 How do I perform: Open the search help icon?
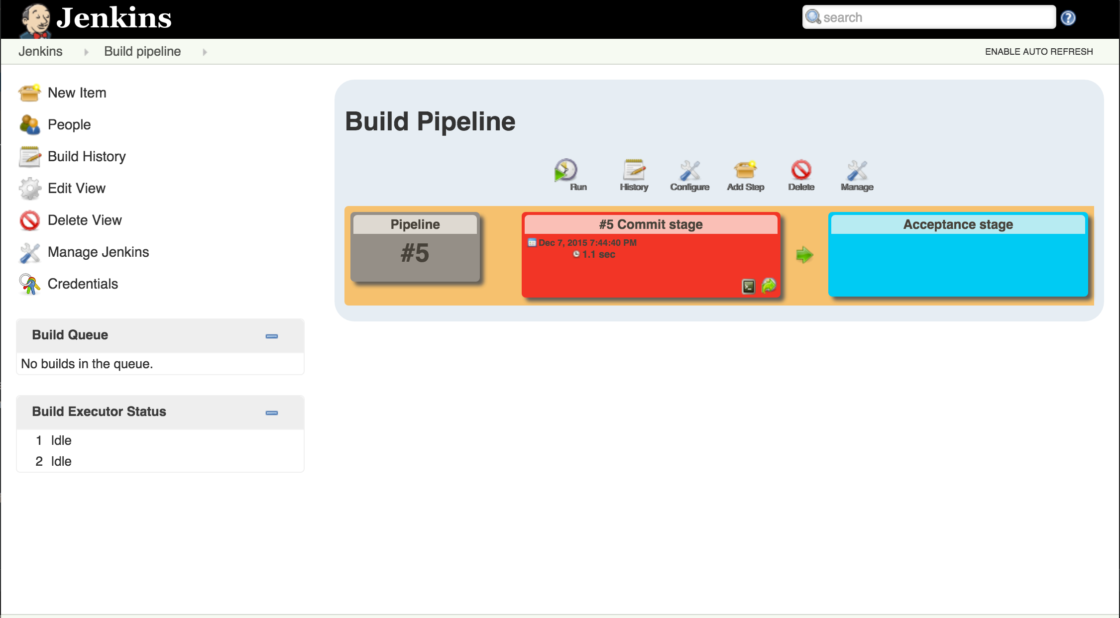click(1068, 18)
